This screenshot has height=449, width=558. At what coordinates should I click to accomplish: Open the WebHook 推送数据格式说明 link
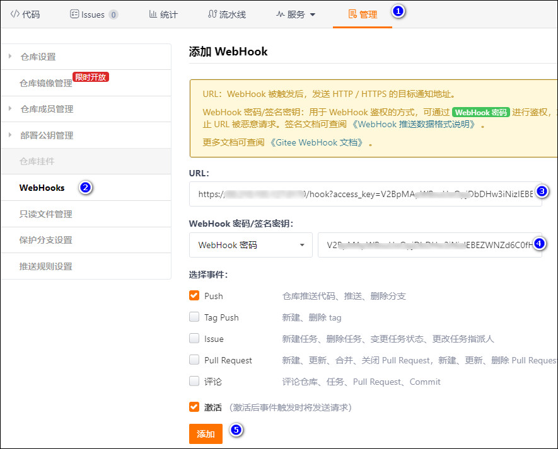click(x=414, y=124)
